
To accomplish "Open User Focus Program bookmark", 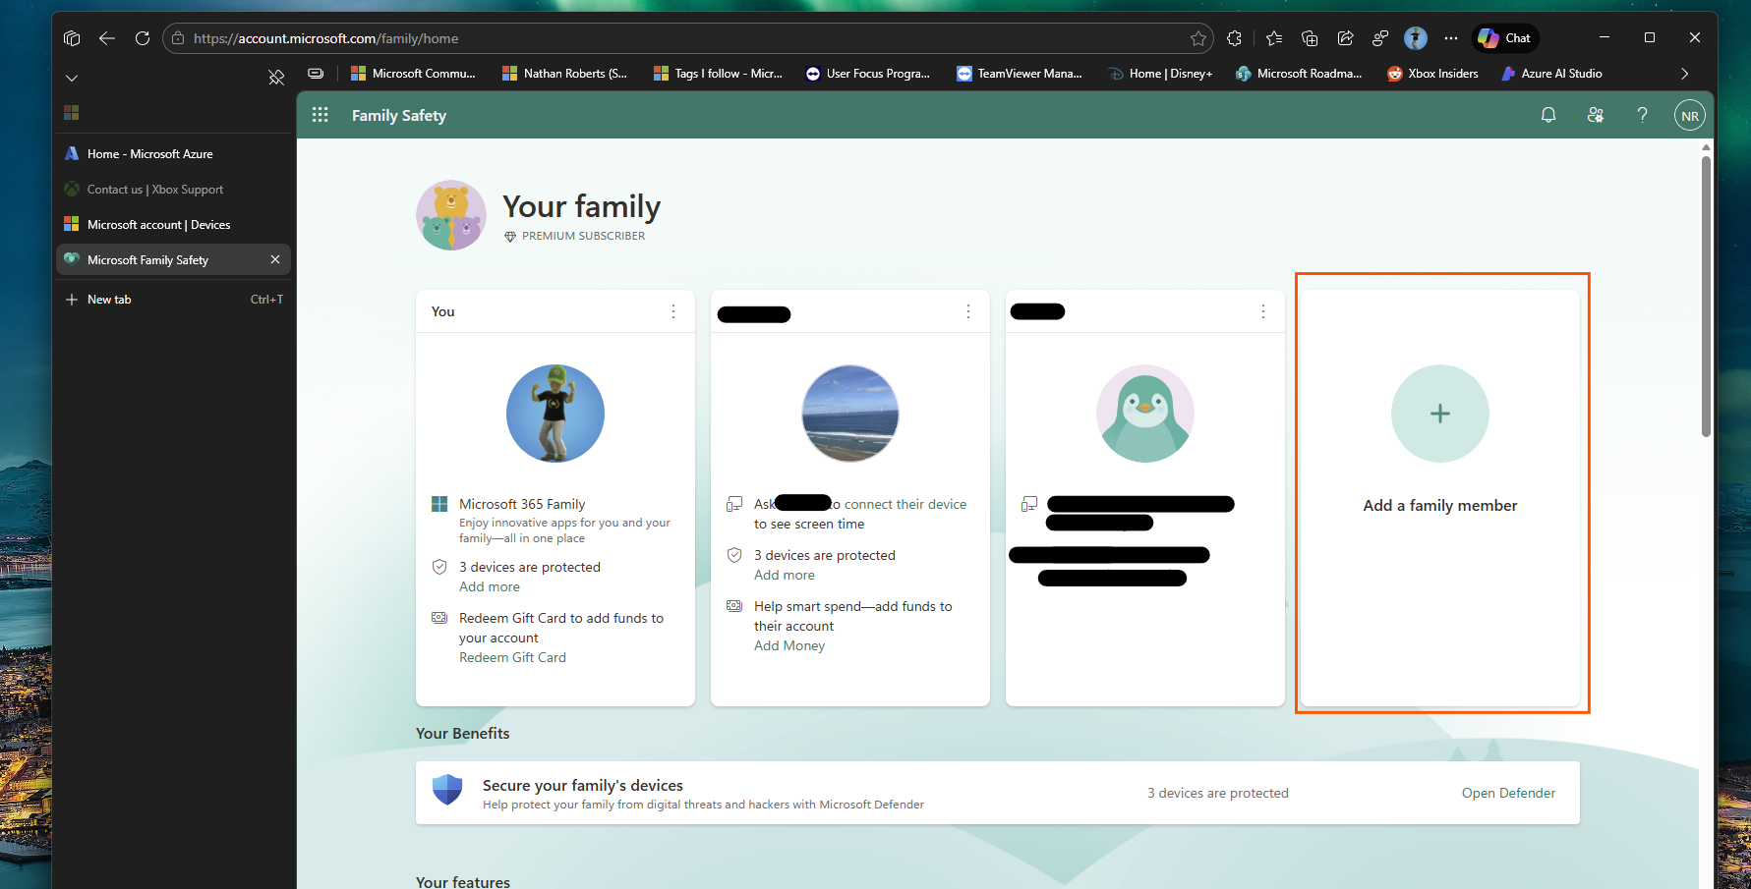I will point(867,74).
